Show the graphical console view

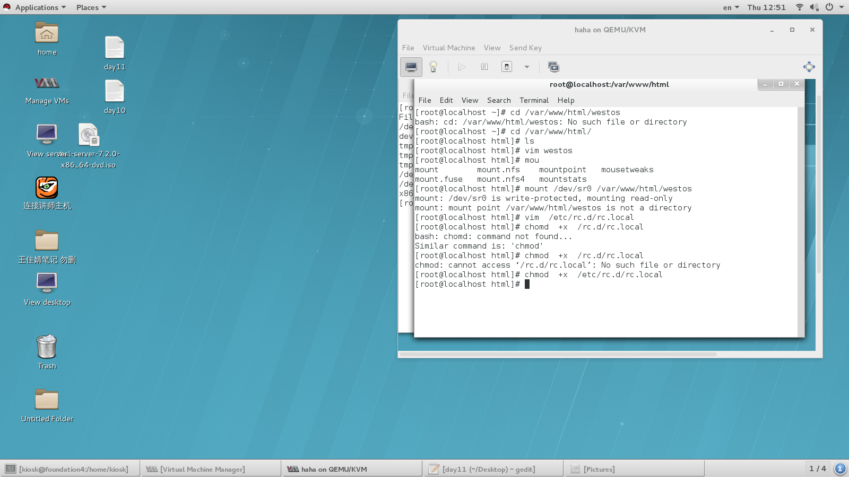411,67
